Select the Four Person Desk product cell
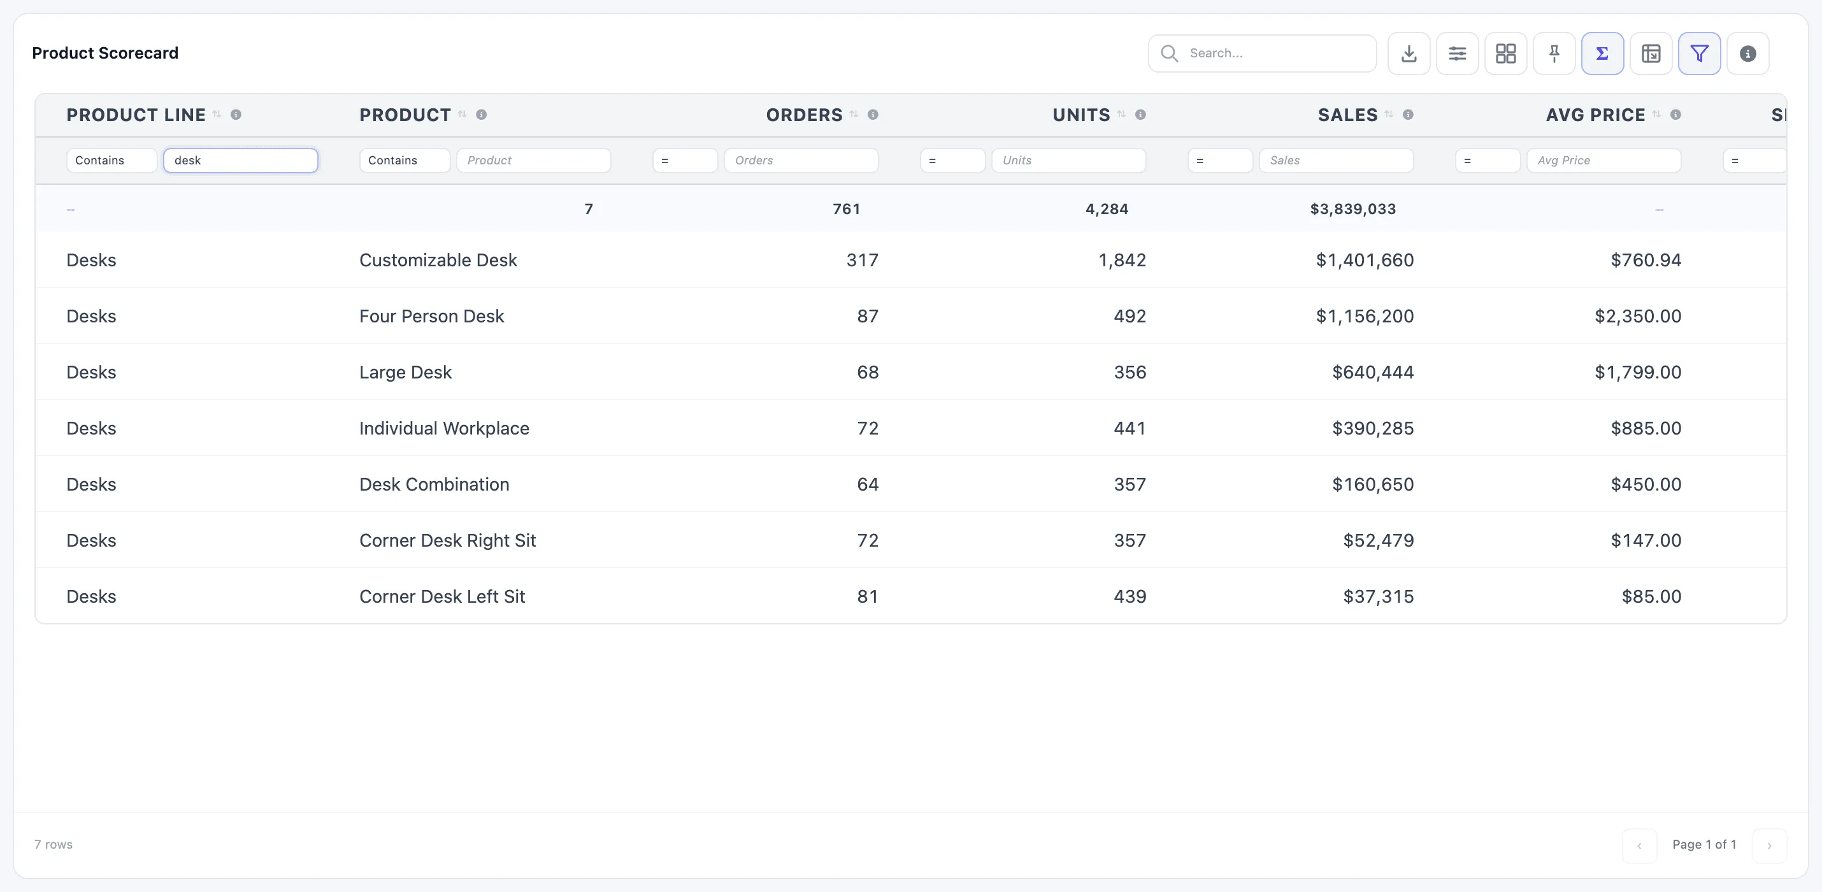 pyautogui.click(x=431, y=316)
